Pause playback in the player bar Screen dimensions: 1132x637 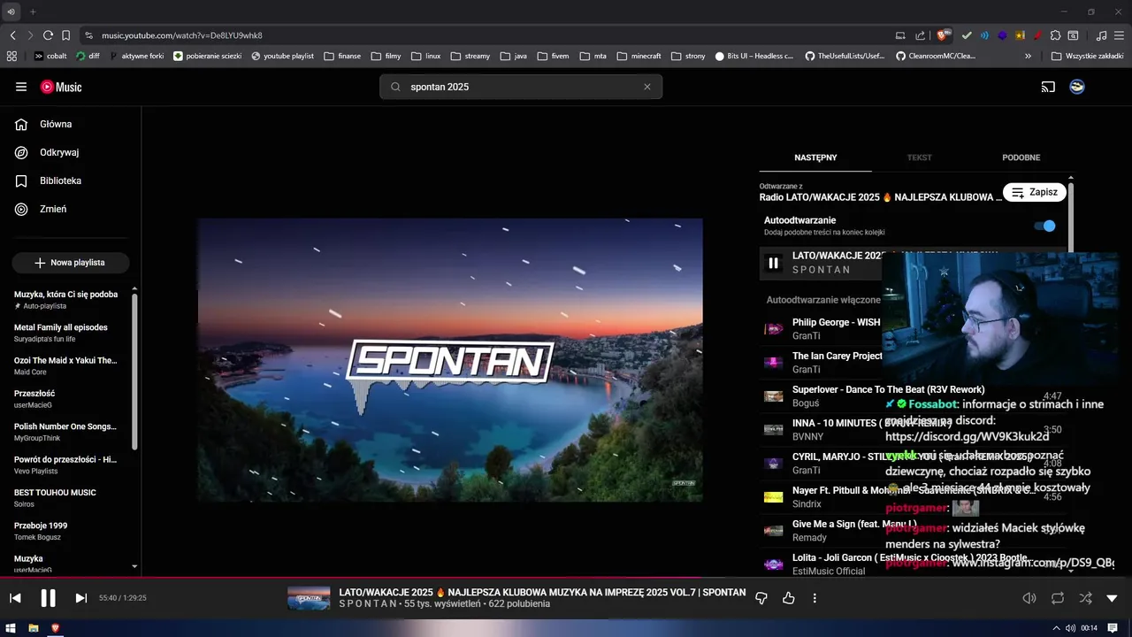(49, 598)
